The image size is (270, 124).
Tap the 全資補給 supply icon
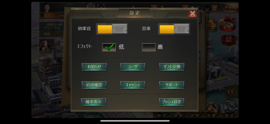coord(229,40)
